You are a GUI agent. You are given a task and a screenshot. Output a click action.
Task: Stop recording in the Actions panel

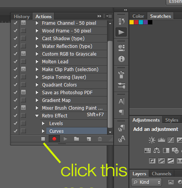pos(43,139)
